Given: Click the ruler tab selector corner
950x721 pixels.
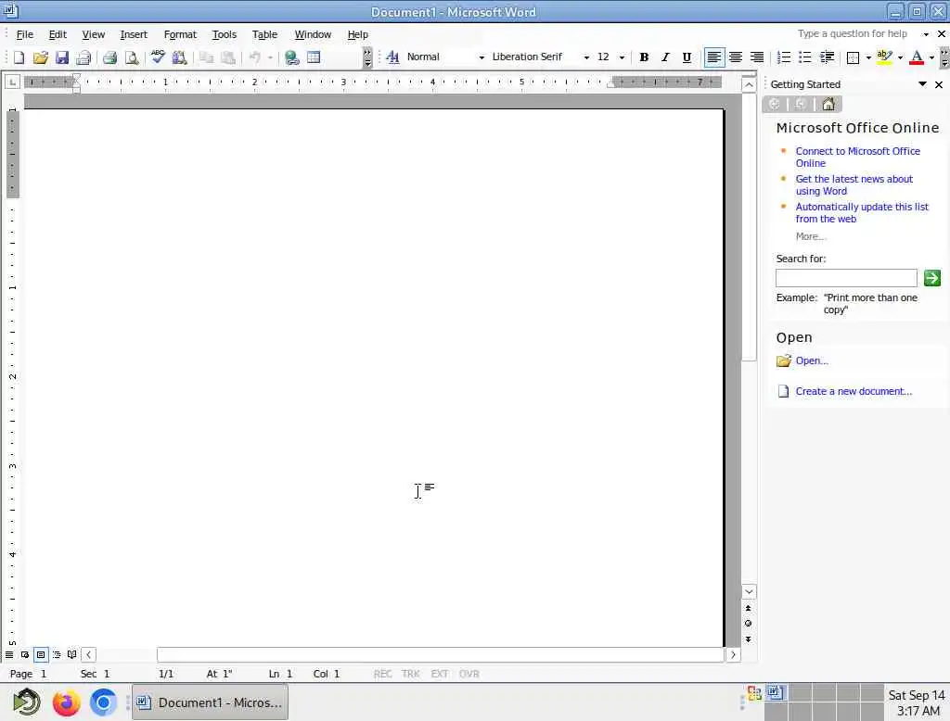Looking at the screenshot, I should click(x=12, y=82).
